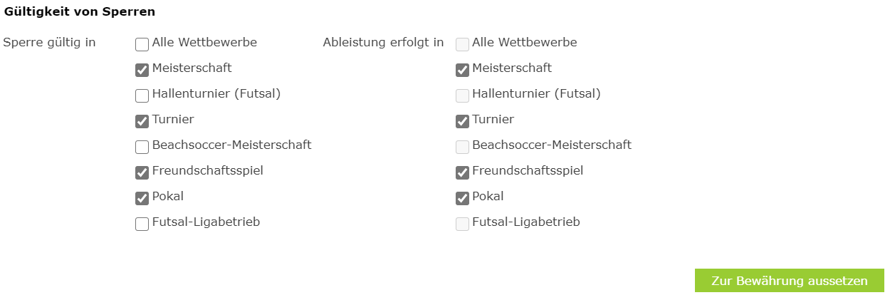
Task: Tick Beachsoccer-Meisterschaft under Sperre gültig in
Action: click(x=142, y=147)
